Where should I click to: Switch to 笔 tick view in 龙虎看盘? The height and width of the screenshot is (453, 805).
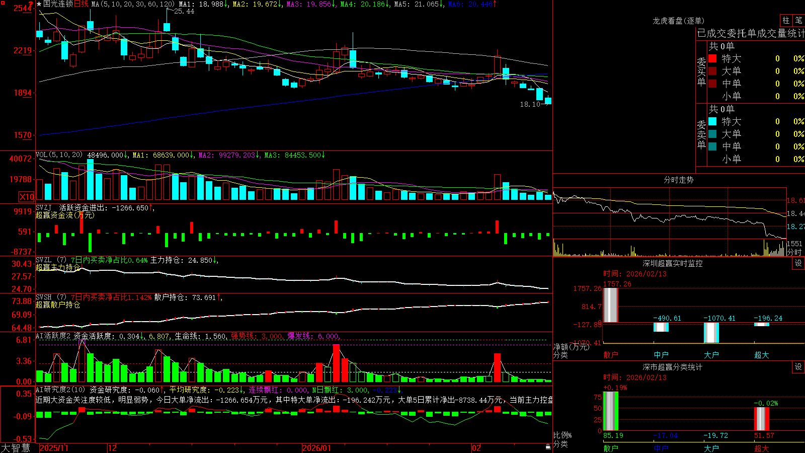798,21
